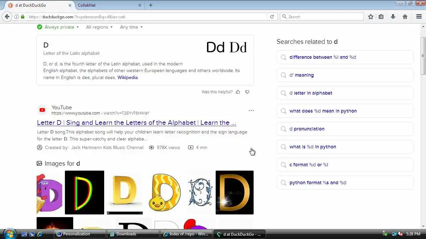Click the bookmark star icon
This screenshot has width=426, height=239.
click(371, 17)
